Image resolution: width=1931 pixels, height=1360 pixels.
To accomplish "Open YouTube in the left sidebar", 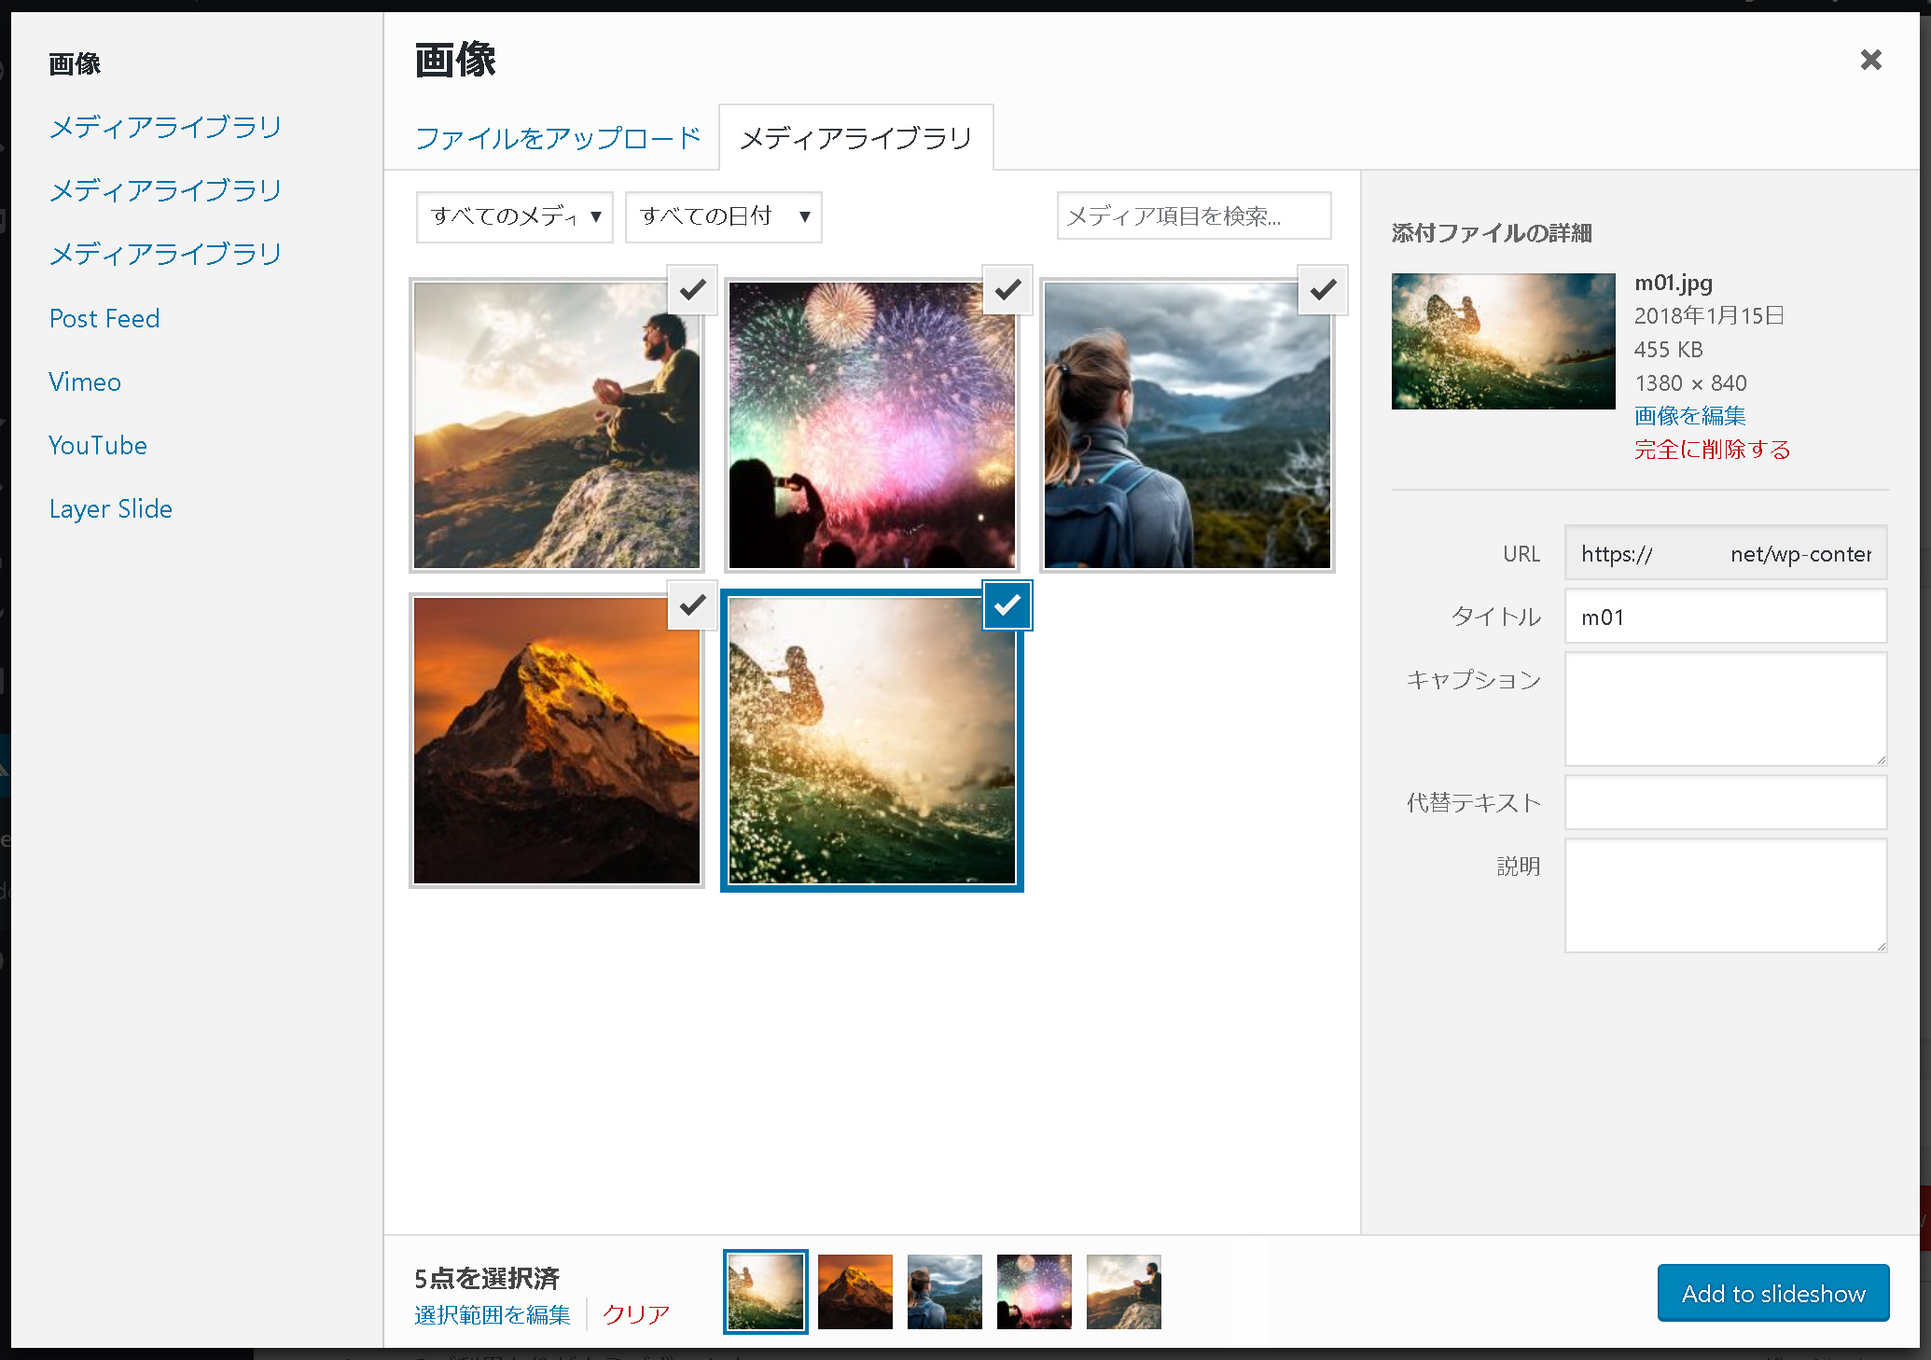I will (x=98, y=446).
